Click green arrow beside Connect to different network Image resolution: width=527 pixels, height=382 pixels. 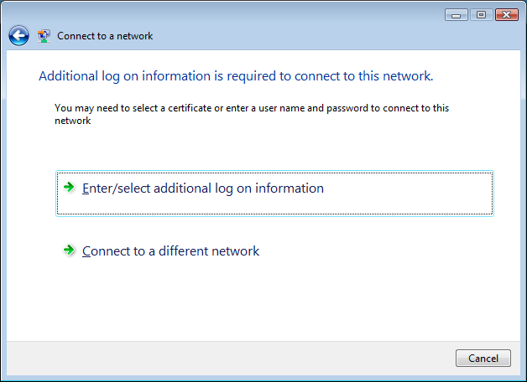pos(70,250)
